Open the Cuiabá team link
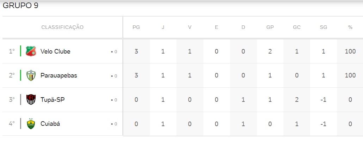The height and width of the screenshot is (142, 363). pos(50,124)
